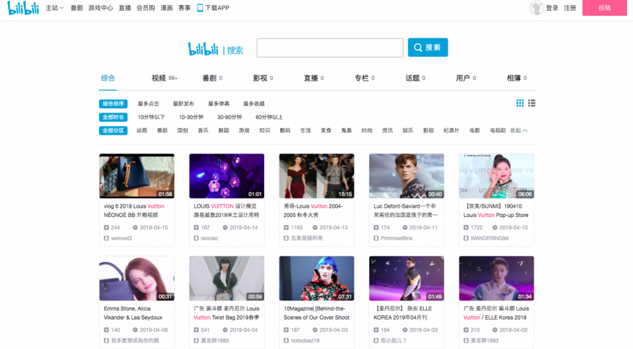Screen dimensions: 633x349
Task: Switch to list view layout icon
Action: [x=532, y=103]
